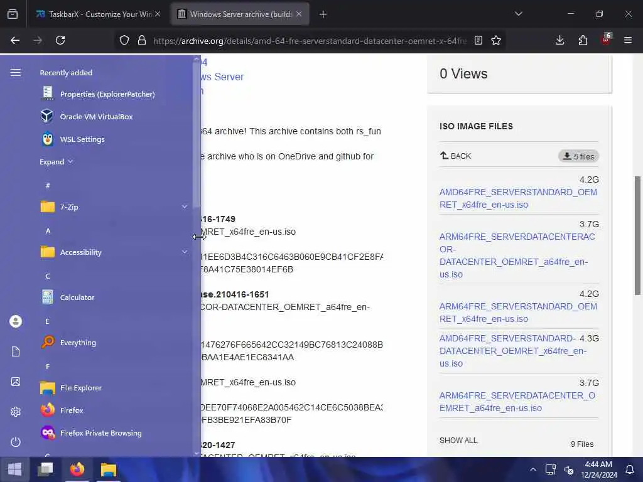Image resolution: width=643 pixels, height=482 pixels.
Task: Open Documents from Start sidebar
Action: [16, 351]
